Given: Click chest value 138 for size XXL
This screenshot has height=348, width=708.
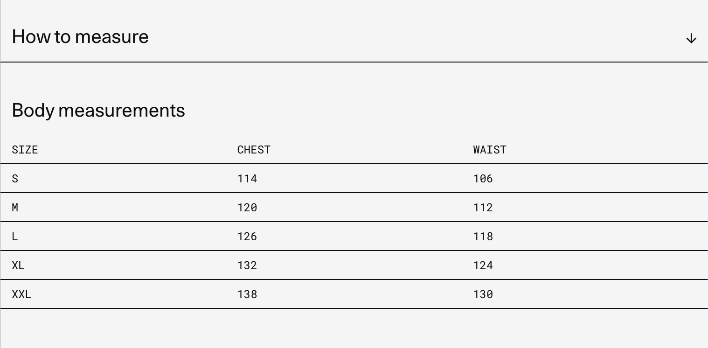Looking at the screenshot, I should point(247,294).
